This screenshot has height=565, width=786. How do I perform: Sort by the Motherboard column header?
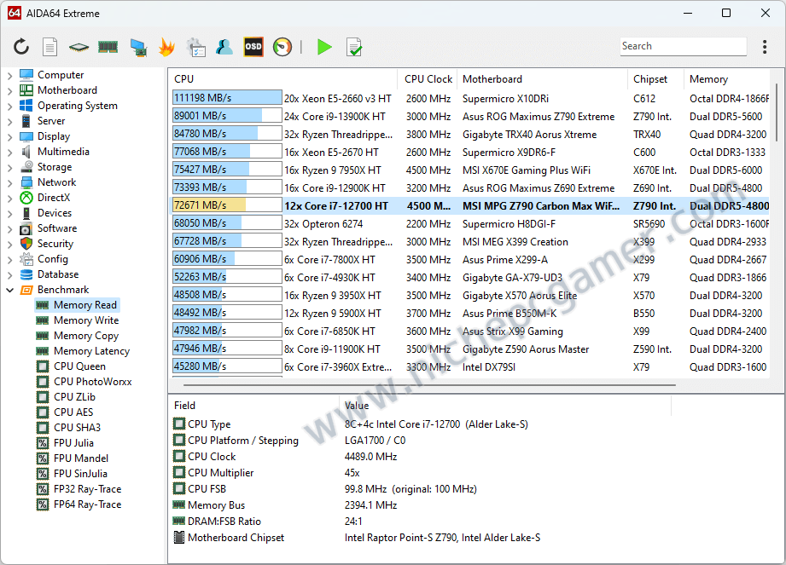pyautogui.click(x=543, y=79)
